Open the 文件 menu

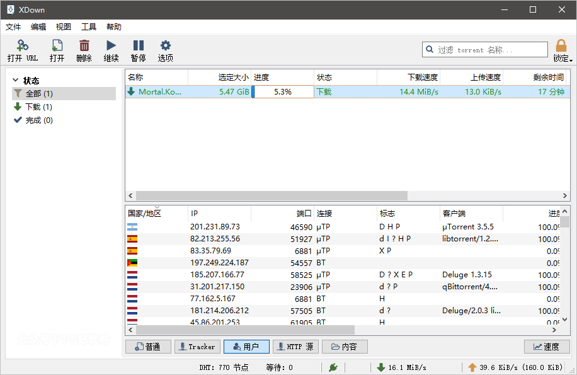[x=13, y=27]
